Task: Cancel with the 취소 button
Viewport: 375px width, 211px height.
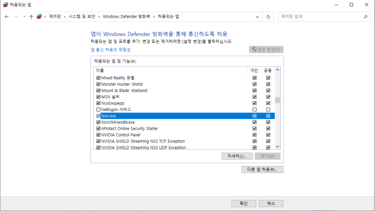Action: pyautogui.click(x=271, y=203)
